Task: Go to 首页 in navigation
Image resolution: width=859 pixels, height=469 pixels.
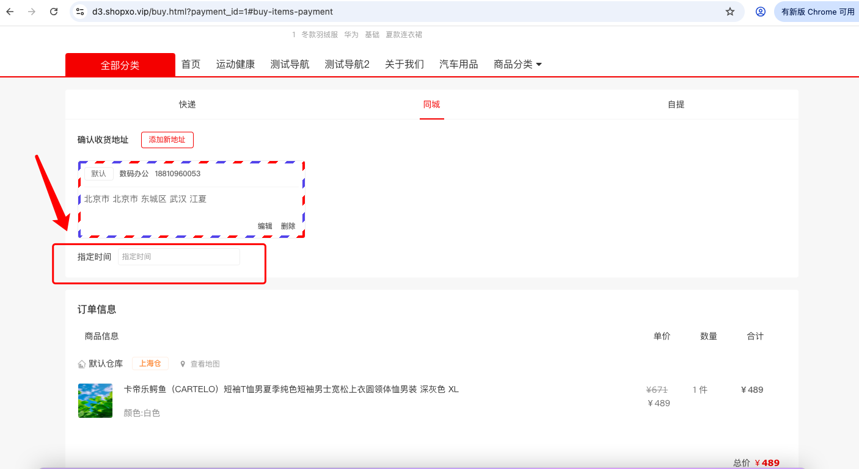Action: pos(191,64)
